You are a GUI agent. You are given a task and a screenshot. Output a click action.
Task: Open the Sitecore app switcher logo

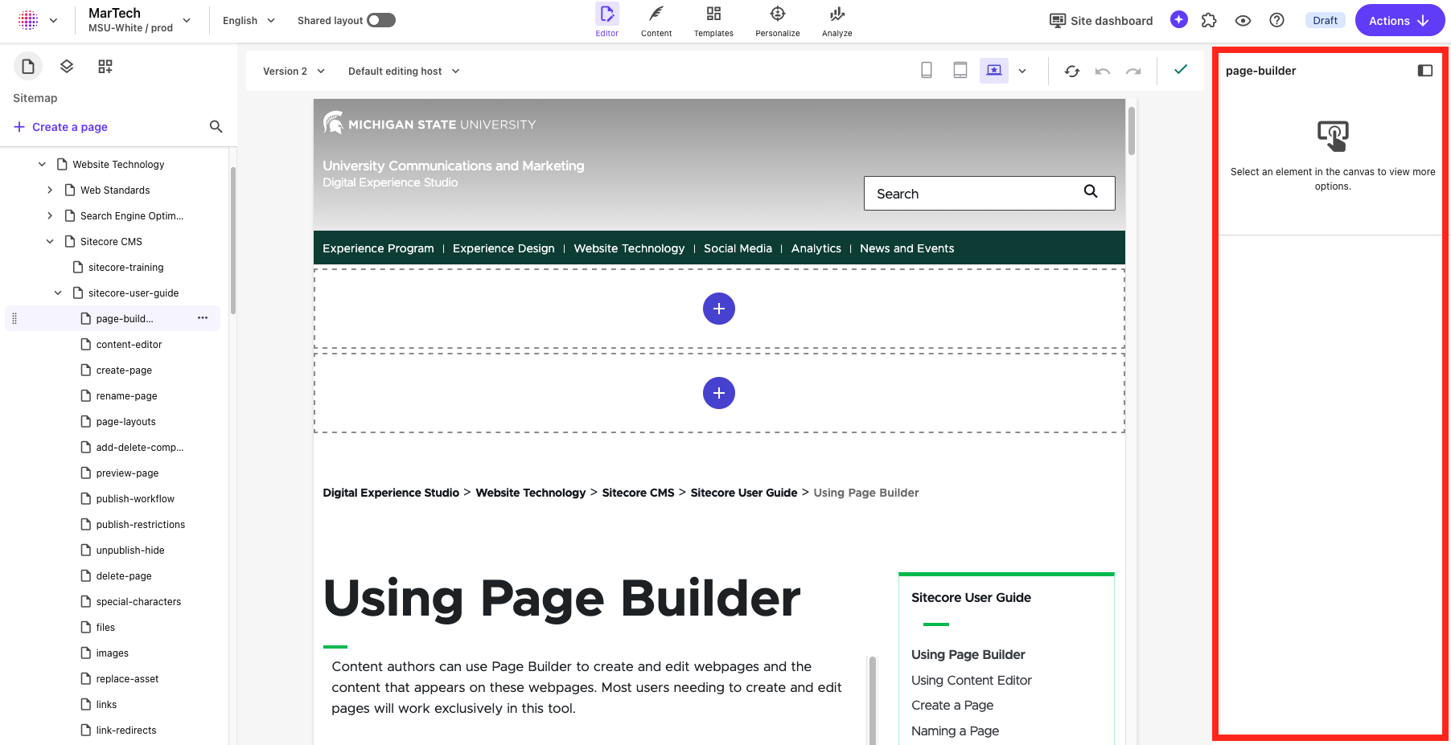pos(28,20)
